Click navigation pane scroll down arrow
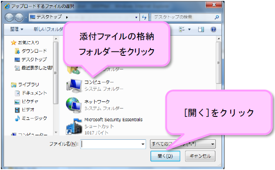 [x=56, y=132]
